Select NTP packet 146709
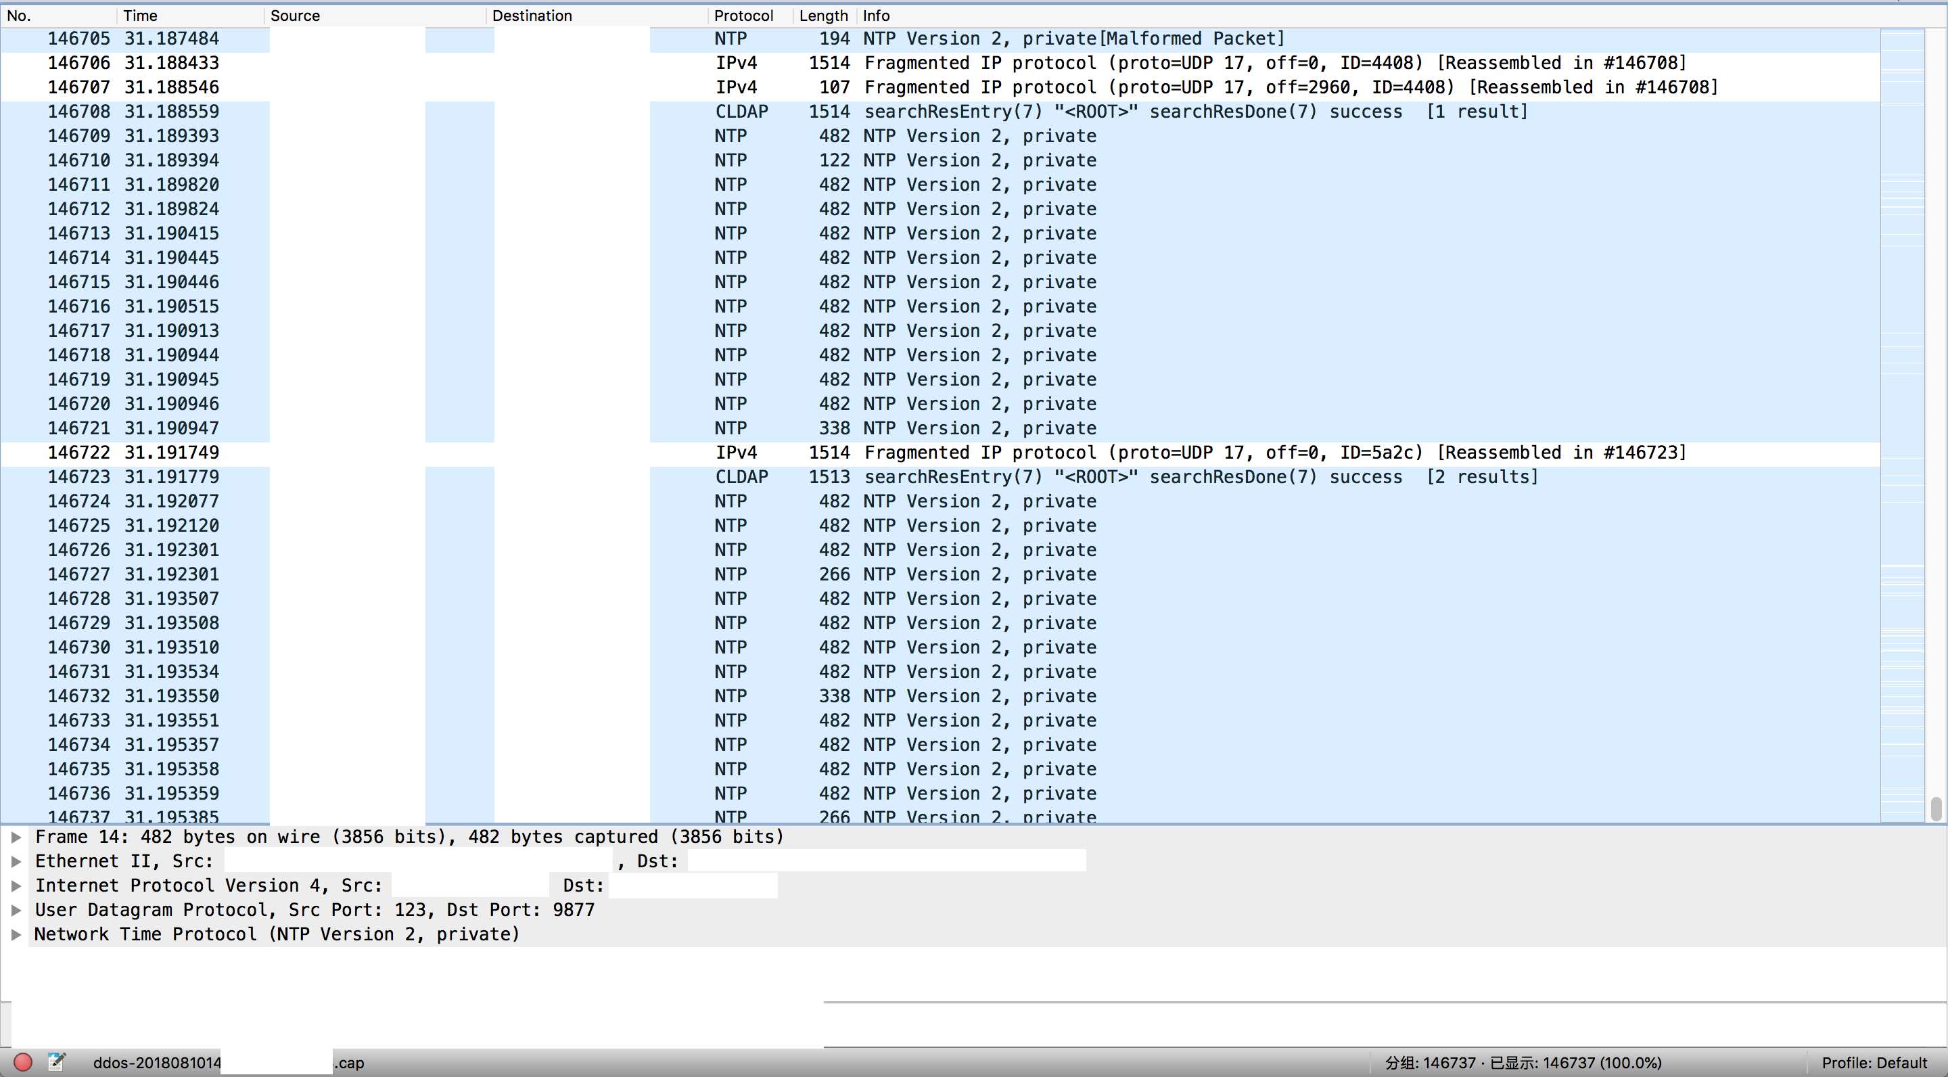1948x1077 pixels. click(x=940, y=136)
